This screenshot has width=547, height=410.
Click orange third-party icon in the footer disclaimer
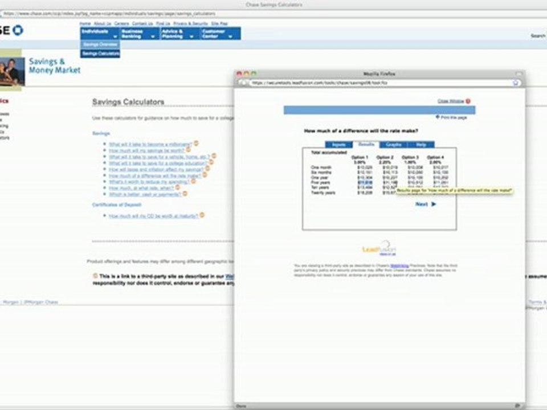[x=95, y=276]
